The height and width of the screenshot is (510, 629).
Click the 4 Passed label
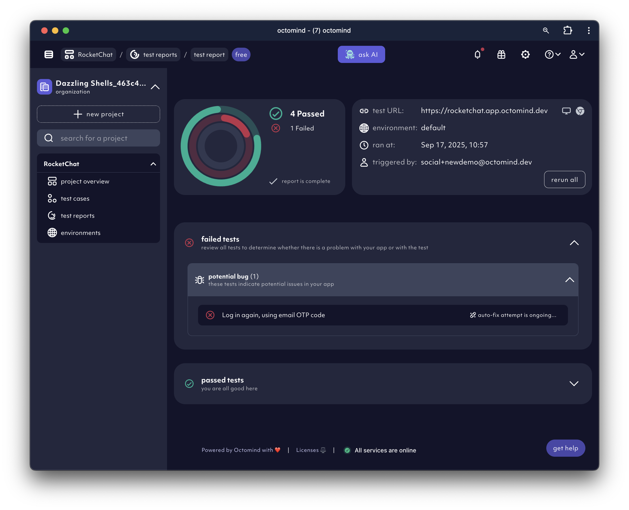click(x=307, y=114)
